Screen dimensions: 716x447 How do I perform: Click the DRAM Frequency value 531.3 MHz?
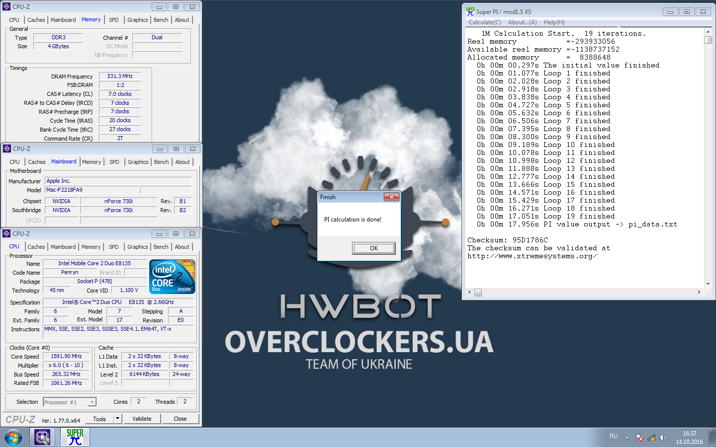tap(120, 76)
